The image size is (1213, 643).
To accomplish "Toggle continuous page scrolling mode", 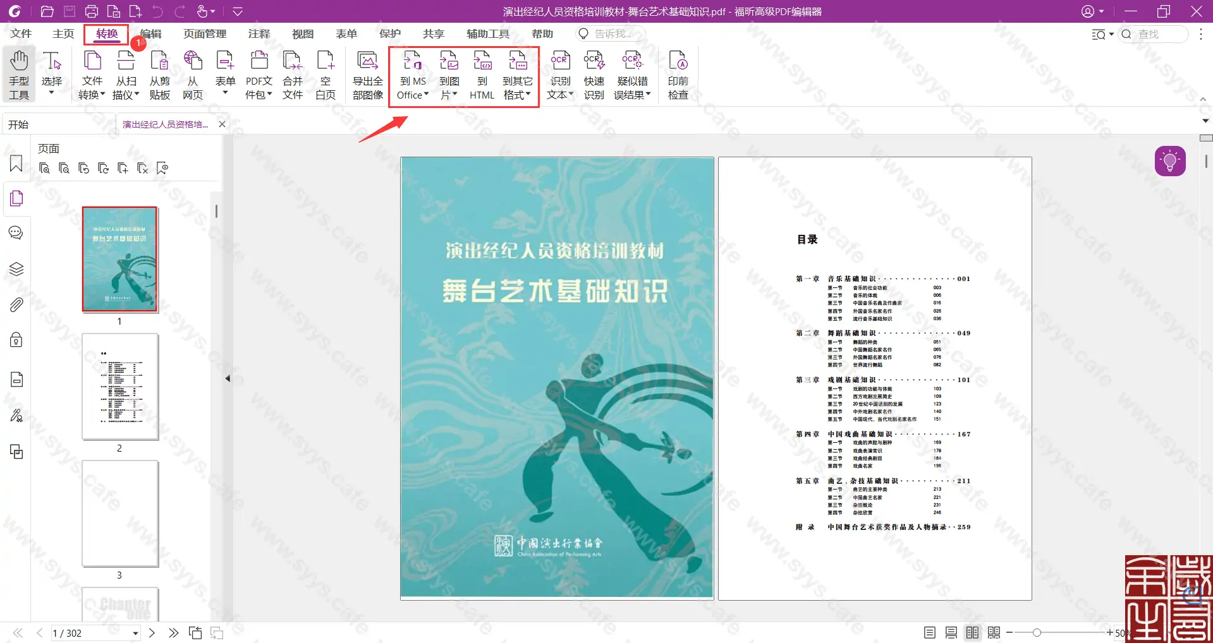I will 950,632.
